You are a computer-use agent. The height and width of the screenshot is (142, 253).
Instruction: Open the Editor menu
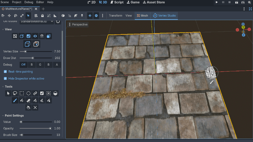coord(40,2)
